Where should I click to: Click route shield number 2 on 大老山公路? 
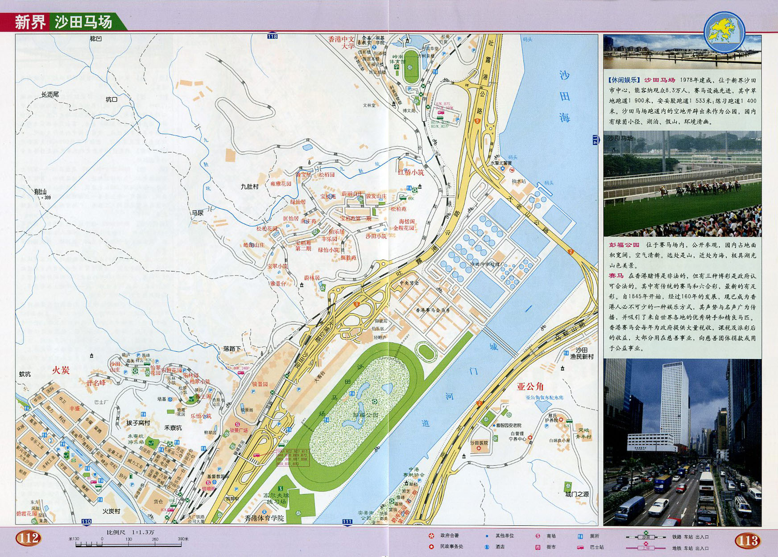(x=571, y=251)
